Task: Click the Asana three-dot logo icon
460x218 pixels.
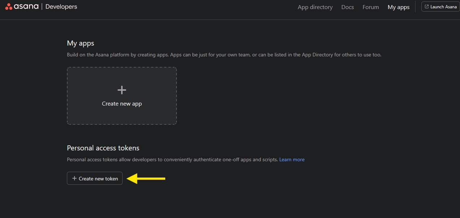Action: (9, 7)
